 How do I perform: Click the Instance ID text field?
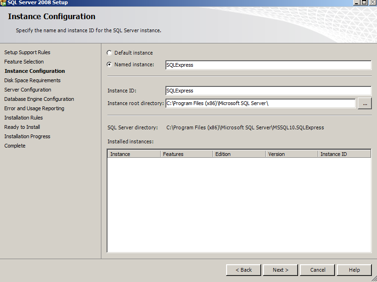coord(268,91)
